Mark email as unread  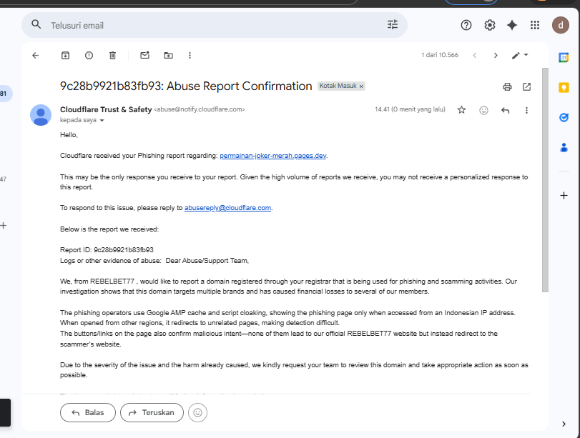[144, 56]
